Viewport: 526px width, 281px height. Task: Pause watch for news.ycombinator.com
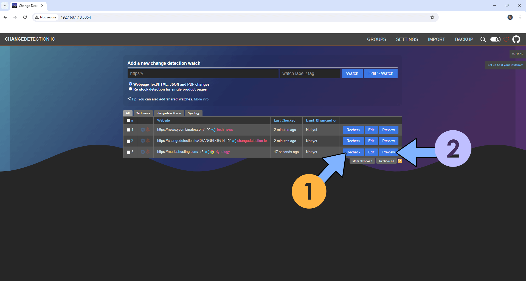click(143, 130)
